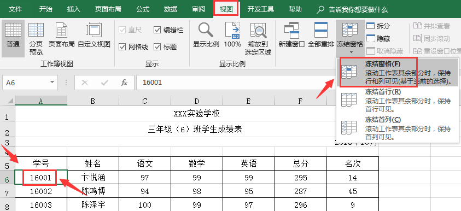Viewport: 461px width, 211px height.
Task: Choose Freeze Top Row (冻结首行)
Action: coord(397,100)
